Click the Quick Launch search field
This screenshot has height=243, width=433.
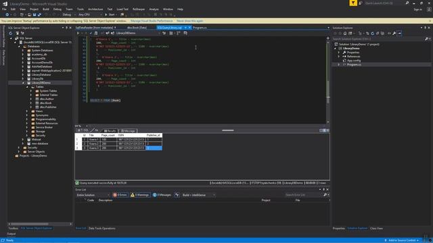pyautogui.click(x=384, y=3)
